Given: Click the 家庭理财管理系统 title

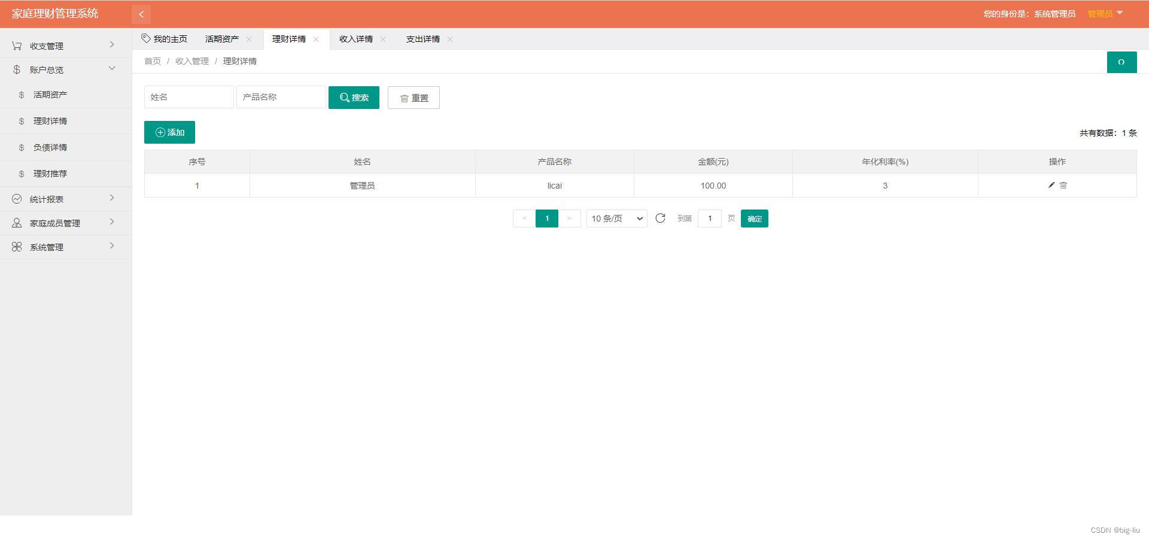Looking at the screenshot, I should [55, 14].
